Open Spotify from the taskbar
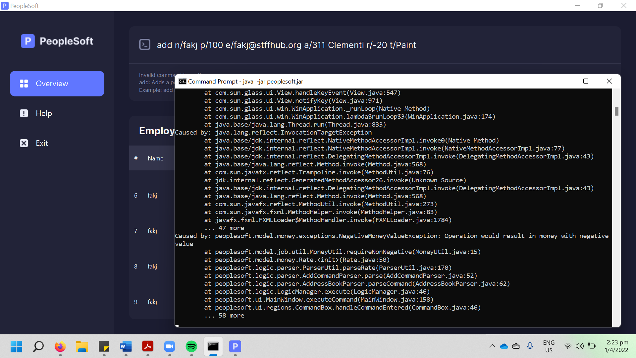The height and width of the screenshot is (358, 636). (x=191, y=347)
